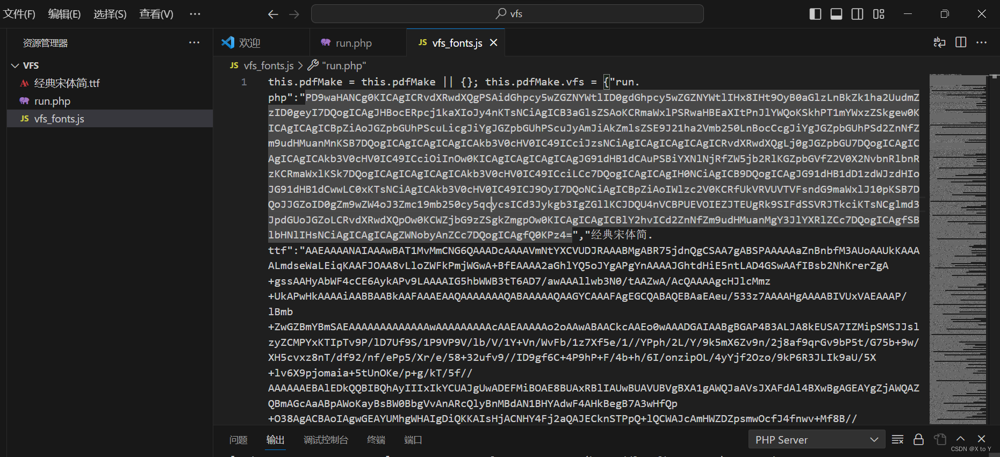Click the font icon beside 经典宋体简.ttf

pos(24,83)
